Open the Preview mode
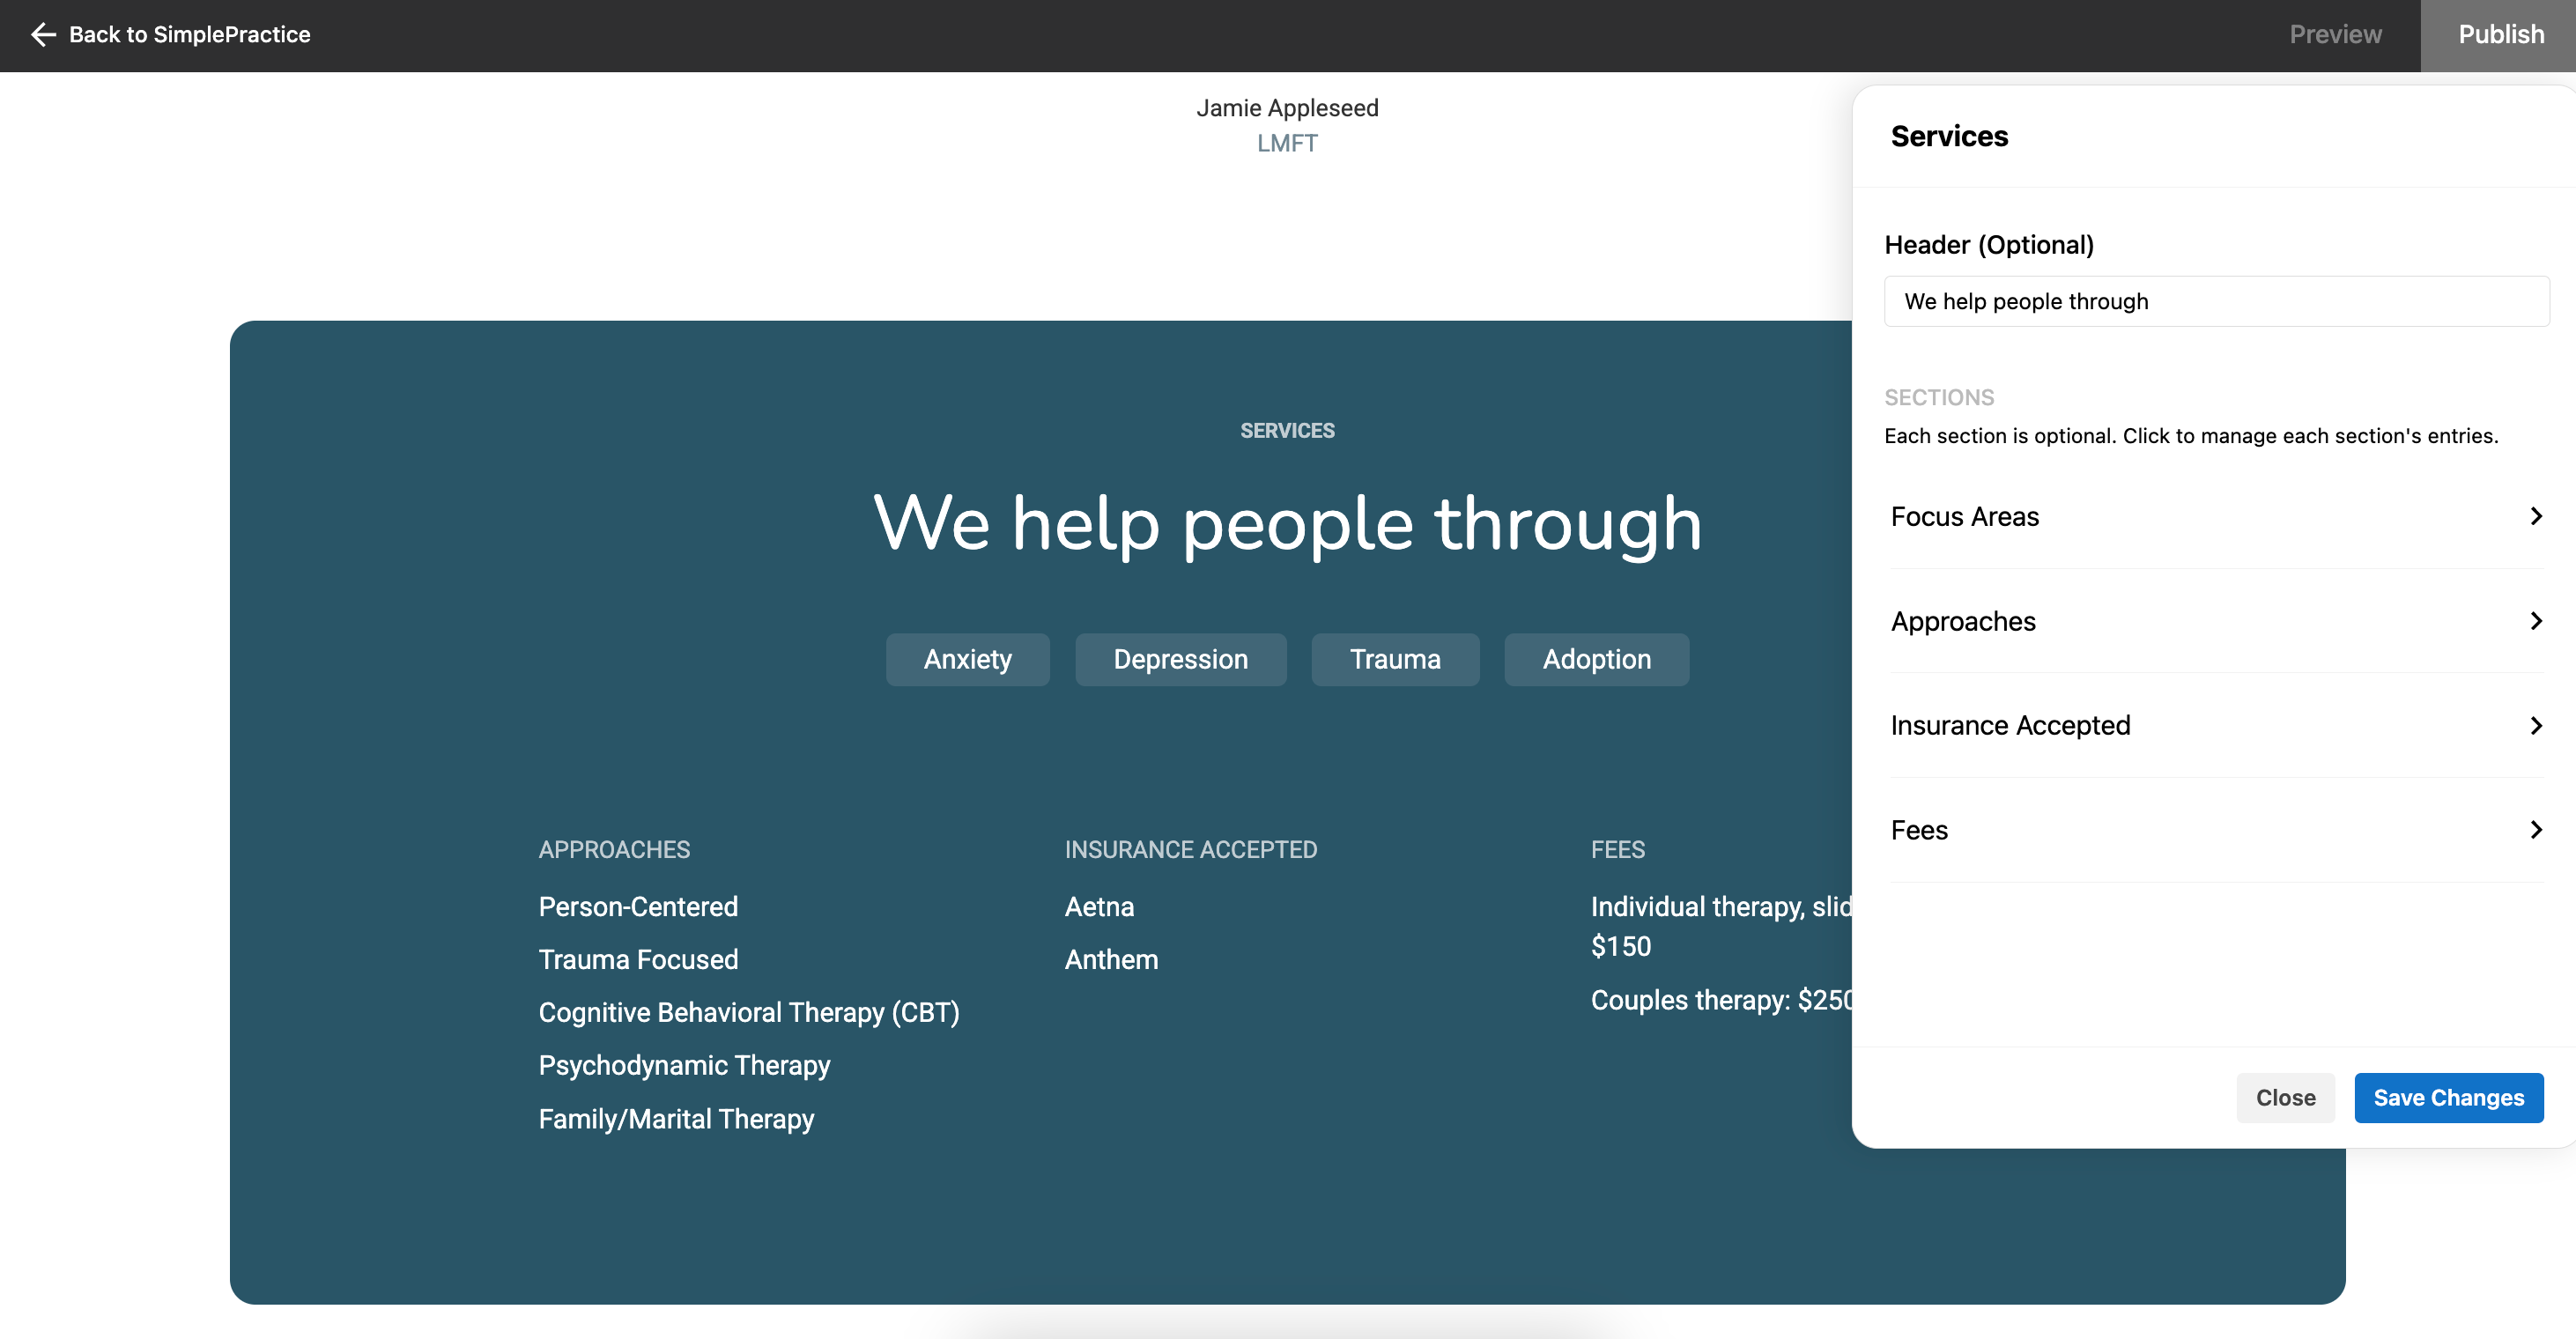 point(2335,35)
